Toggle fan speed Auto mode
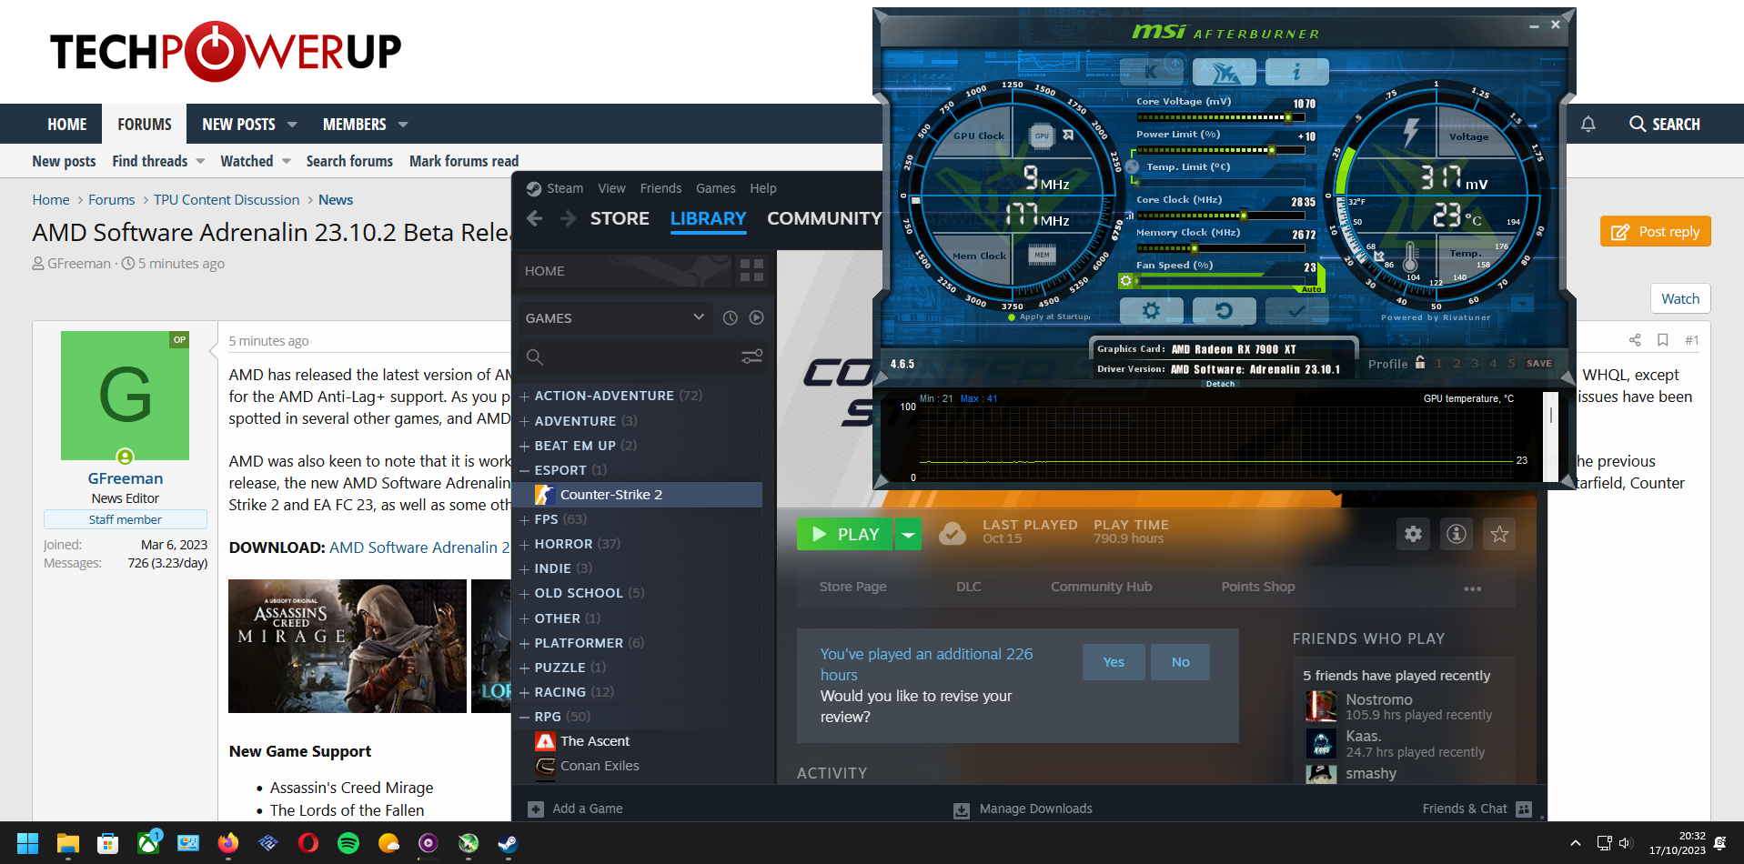 pos(1311,289)
